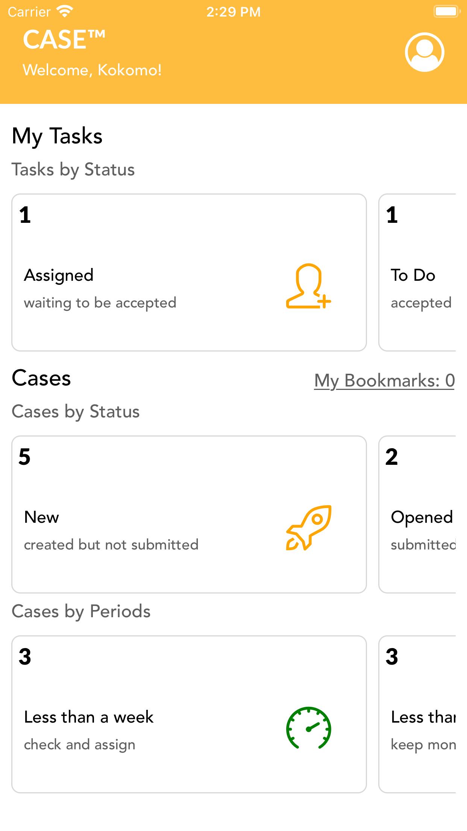467x831 pixels.
Task: Tap the rocket icon on New cases card
Action: coord(308,528)
